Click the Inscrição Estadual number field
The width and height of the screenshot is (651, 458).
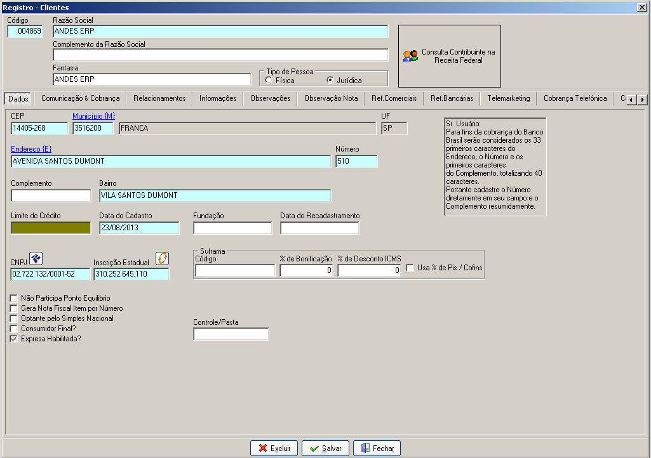(x=131, y=274)
